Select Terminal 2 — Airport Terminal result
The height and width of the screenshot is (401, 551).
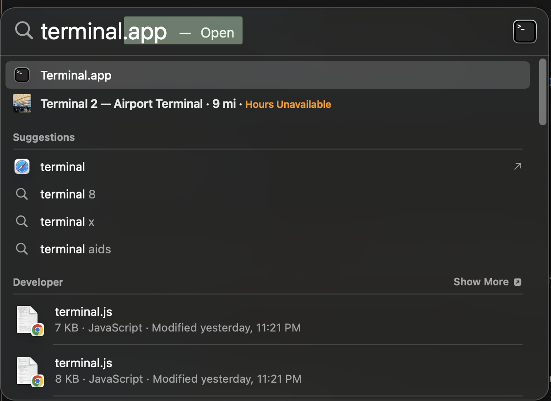click(x=268, y=104)
